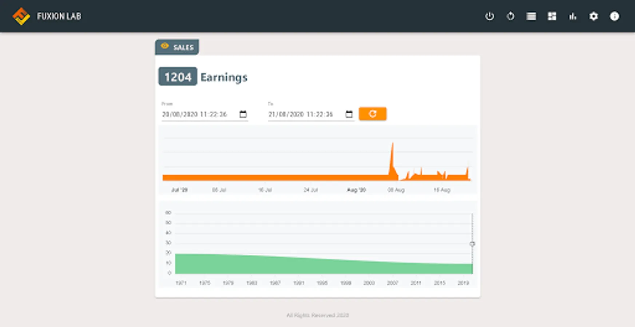Click the 'Aug '20' axis label

pyautogui.click(x=356, y=190)
